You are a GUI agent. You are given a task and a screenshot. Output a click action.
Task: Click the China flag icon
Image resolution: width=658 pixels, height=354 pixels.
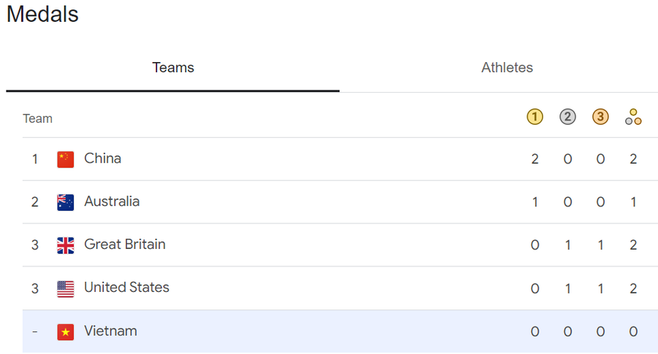click(66, 159)
